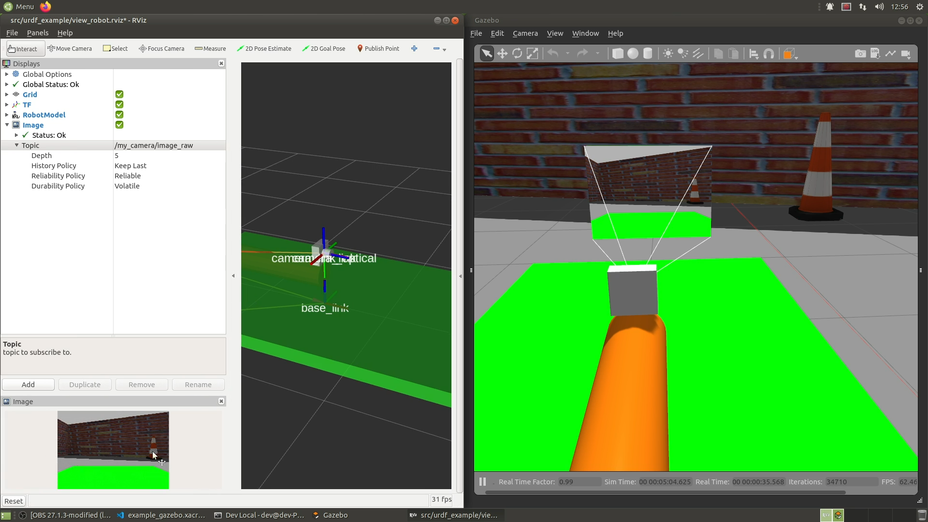Uncheck the TF display checkbox
The image size is (928, 522).
(x=119, y=104)
